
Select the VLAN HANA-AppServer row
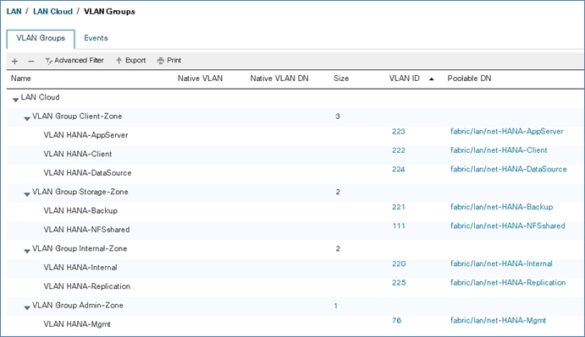[x=295, y=135]
